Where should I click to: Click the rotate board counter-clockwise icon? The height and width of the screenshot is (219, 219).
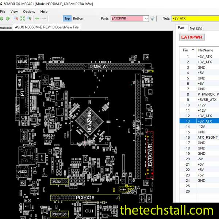[x=1, y=19]
